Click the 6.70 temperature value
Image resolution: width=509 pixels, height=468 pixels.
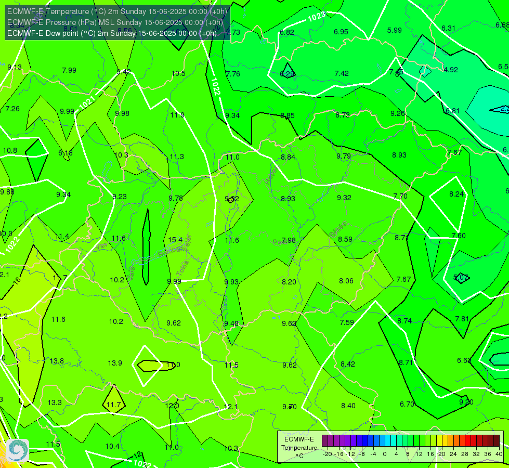pos(407,404)
